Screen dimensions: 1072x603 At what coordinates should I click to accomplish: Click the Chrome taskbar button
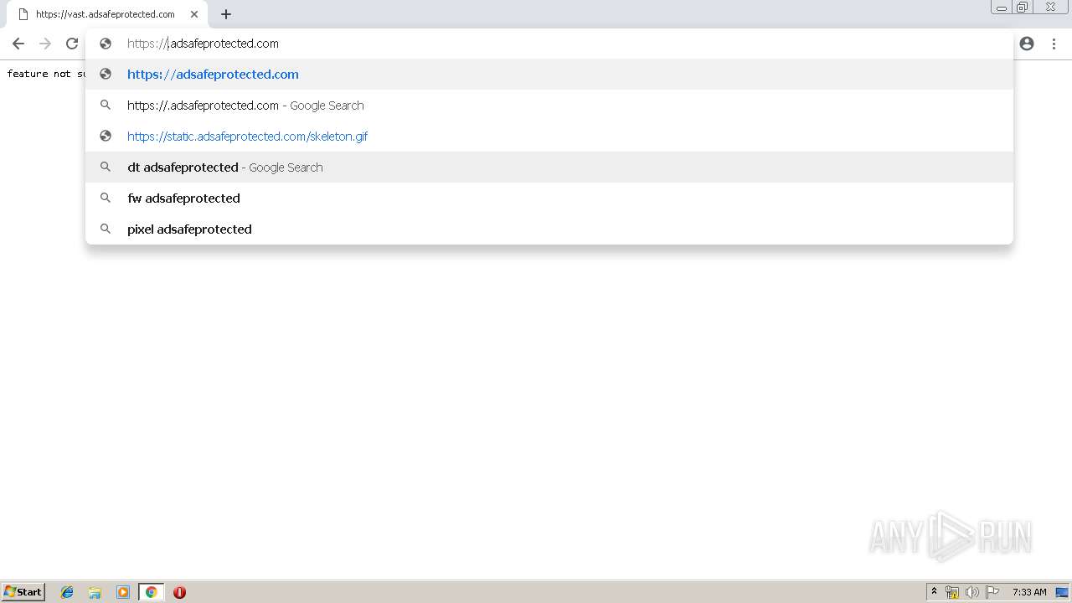(151, 592)
